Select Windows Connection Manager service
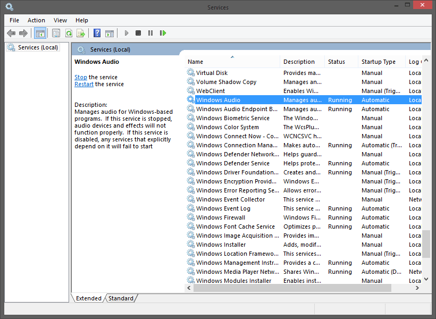 [x=304, y=145]
